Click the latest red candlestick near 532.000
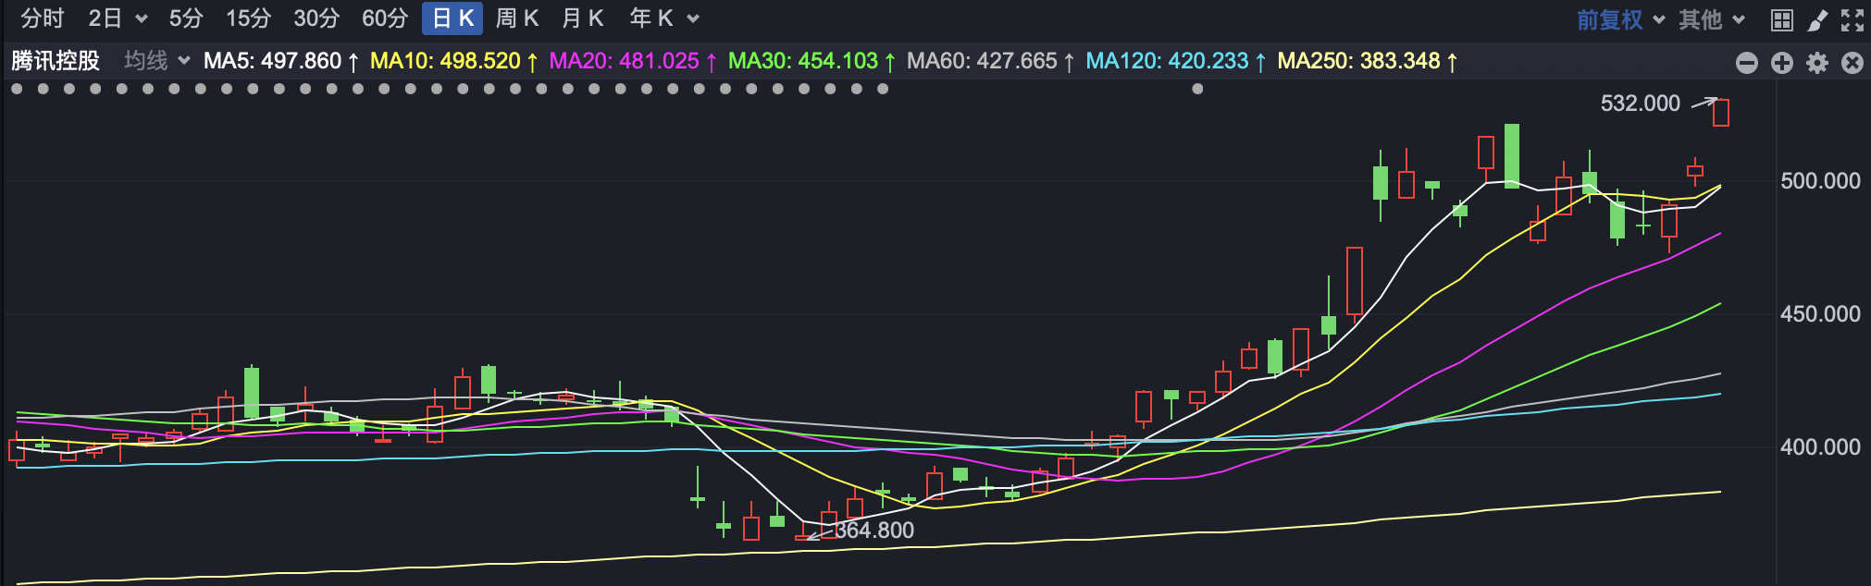1871x586 pixels. click(1721, 112)
